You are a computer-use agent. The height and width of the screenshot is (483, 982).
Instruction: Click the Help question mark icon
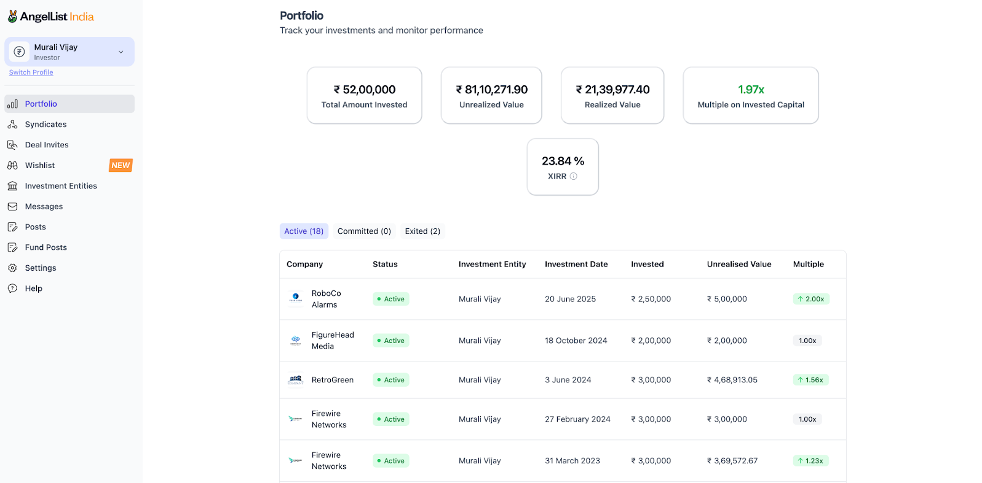pos(12,288)
